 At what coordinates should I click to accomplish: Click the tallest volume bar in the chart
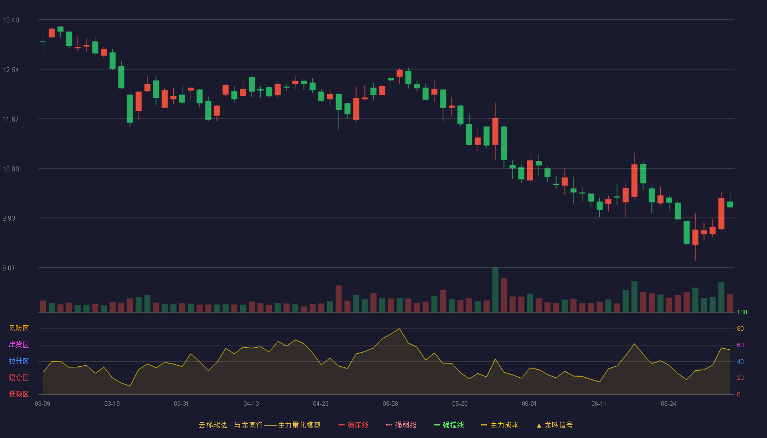click(495, 290)
